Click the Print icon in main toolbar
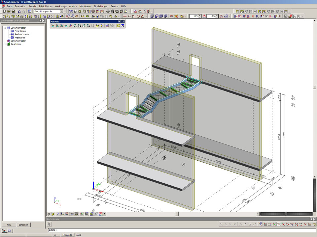This screenshot has height=237, width=317. (x=108, y=11)
